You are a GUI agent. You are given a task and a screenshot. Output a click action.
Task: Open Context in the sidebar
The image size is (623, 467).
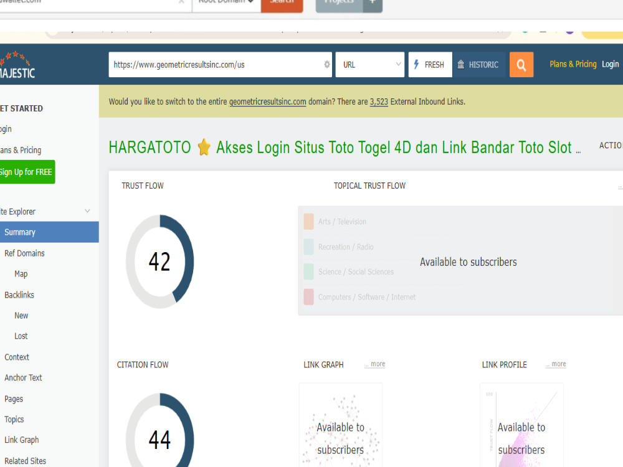17,357
